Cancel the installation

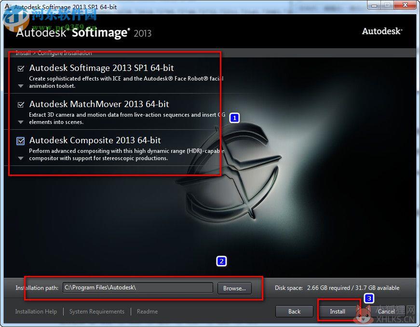[x=386, y=312]
